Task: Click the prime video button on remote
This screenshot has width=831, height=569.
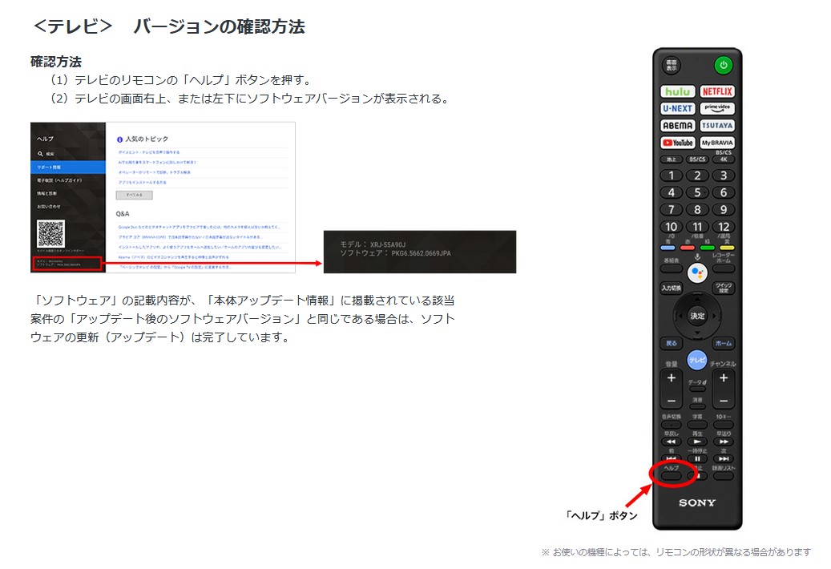Action: (717, 109)
